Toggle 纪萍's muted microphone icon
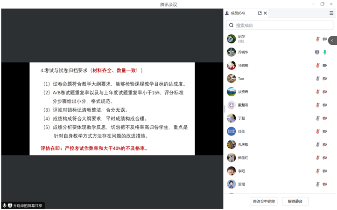Viewport: 337px width, 210px height. click(317, 39)
